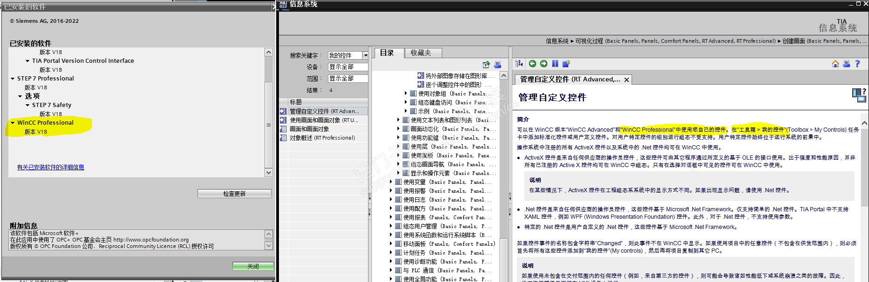869x282 pixels.
Task: Expand the 组态键盘访问 contents node
Action: click(x=406, y=102)
